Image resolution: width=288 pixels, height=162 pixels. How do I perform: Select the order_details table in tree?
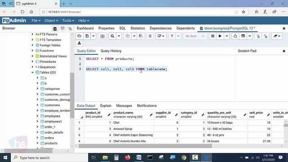(x=54, y=132)
